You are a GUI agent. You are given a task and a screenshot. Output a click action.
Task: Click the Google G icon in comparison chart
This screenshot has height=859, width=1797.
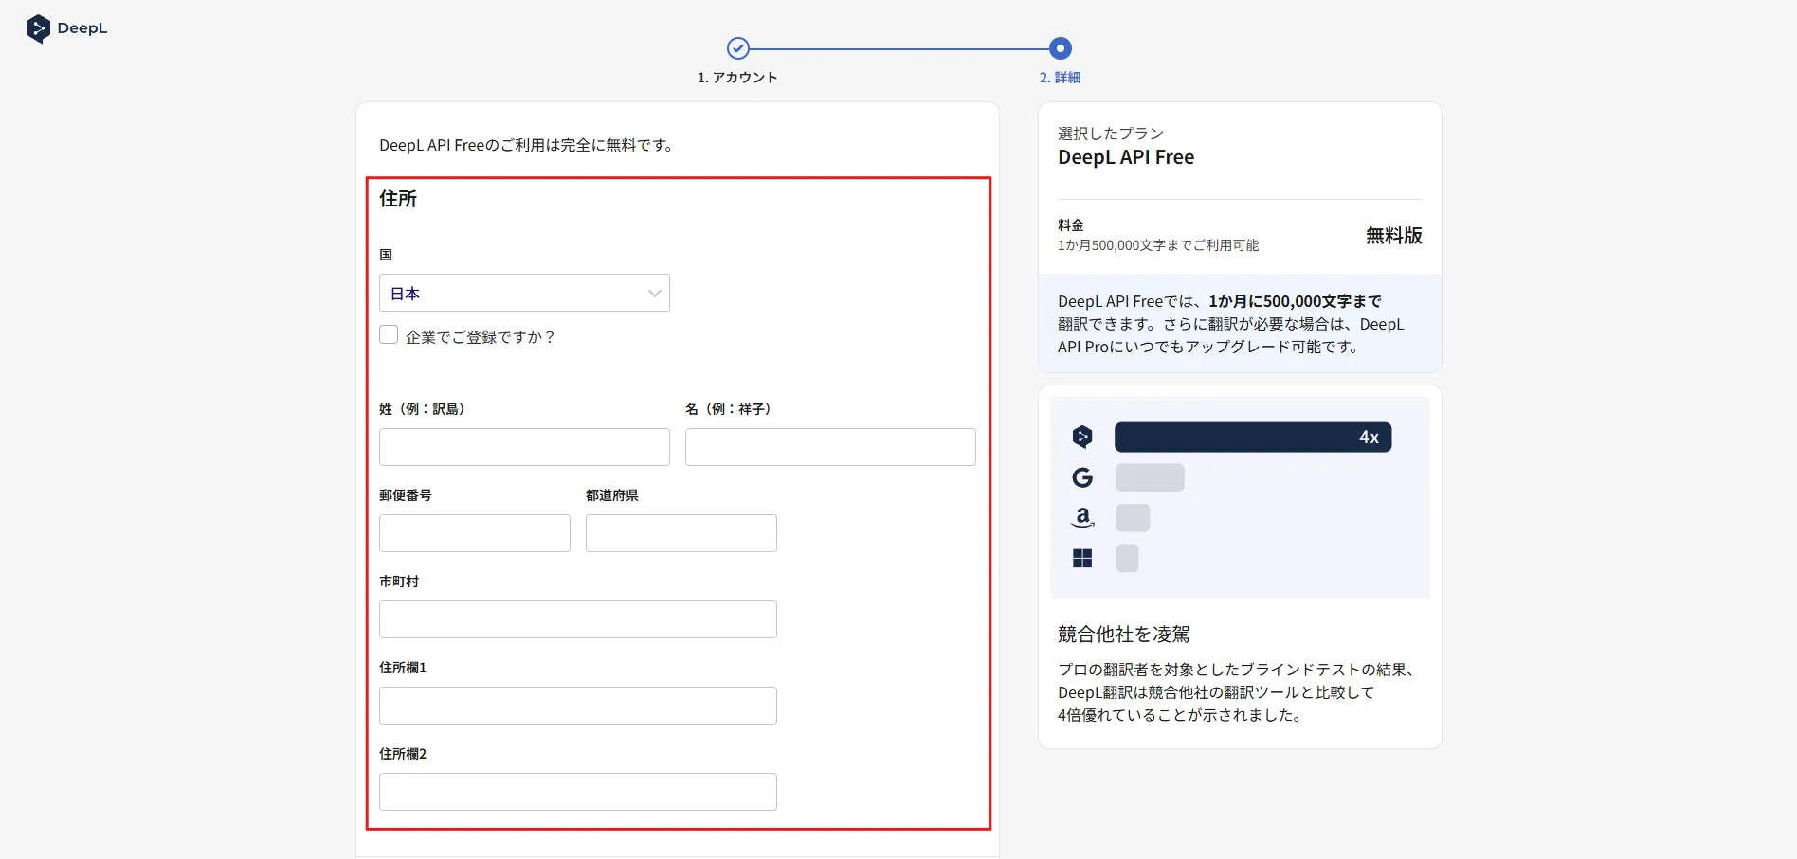click(1082, 477)
